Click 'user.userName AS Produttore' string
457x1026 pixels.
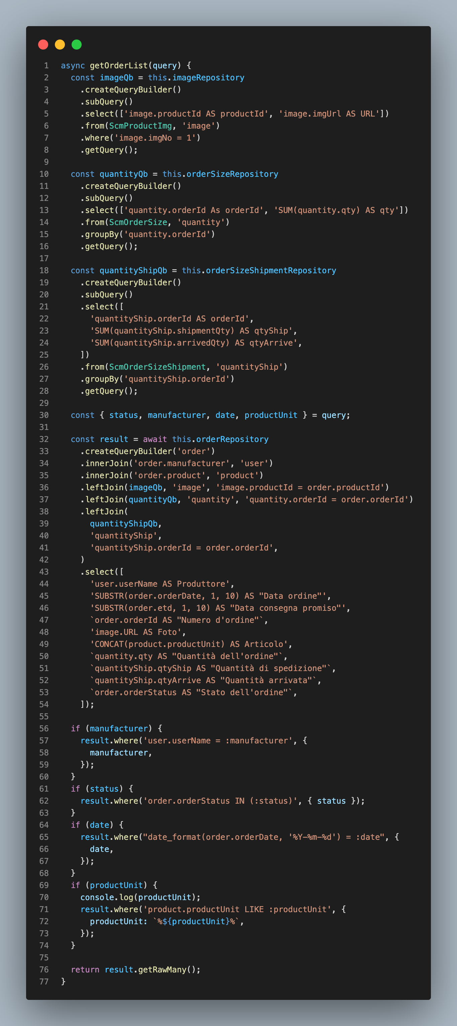pyautogui.click(x=160, y=584)
